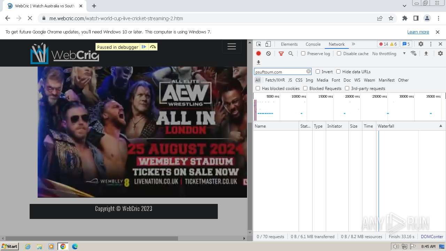446x251 pixels.
Task: Toggle the network filter funnel icon
Action: pos(281,53)
